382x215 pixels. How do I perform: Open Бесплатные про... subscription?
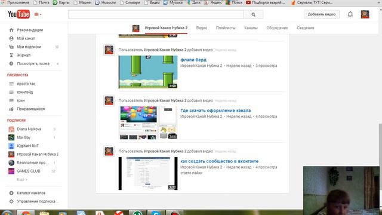tap(33, 163)
